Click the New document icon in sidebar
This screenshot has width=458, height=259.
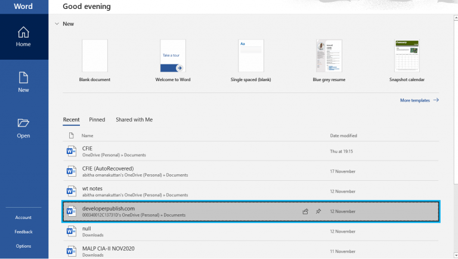tap(23, 78)
